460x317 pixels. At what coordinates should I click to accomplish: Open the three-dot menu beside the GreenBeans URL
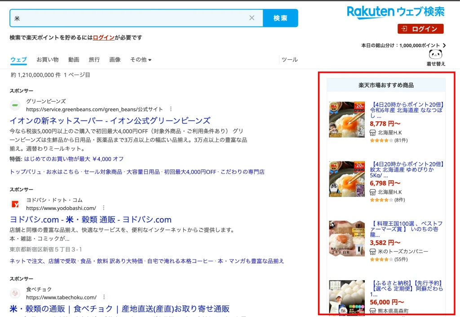(x=171, y=109)
